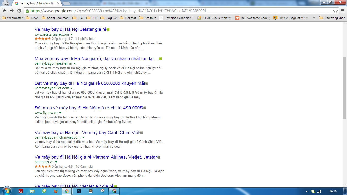Screen dimensions: 347x195
Task: Show hidden bookmarks with the chevron
Action: point(314,18)
